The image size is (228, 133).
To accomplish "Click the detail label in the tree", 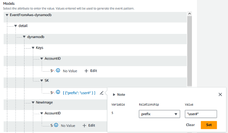I will pyautogui.click(x=23, y=26).
